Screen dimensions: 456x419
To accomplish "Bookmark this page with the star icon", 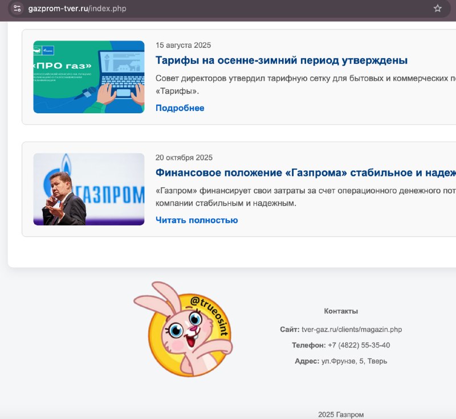I will pos(437,9).
